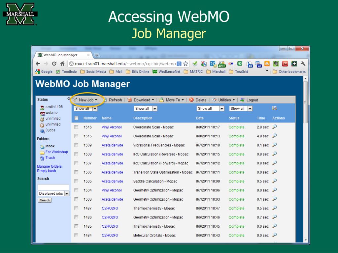Click the orange Blogger extension icon
This screenshot has width=338, height=253.
click(x=267, y=64)
